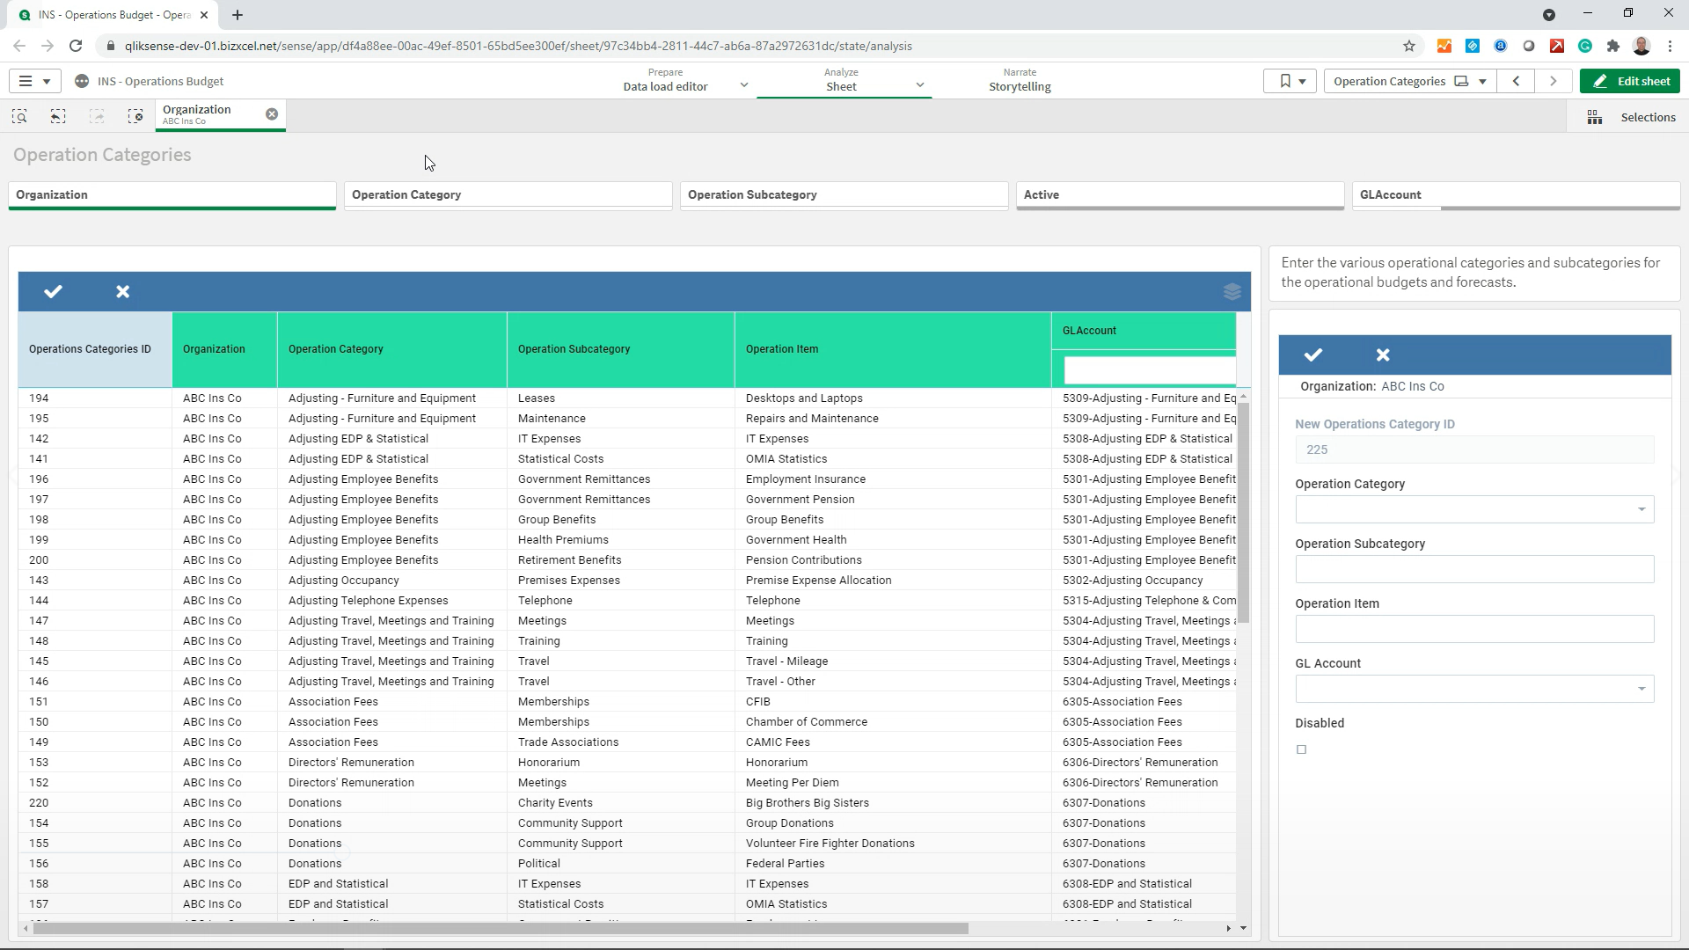Cancel table edits with the X icon

click(x=123, y=291)
